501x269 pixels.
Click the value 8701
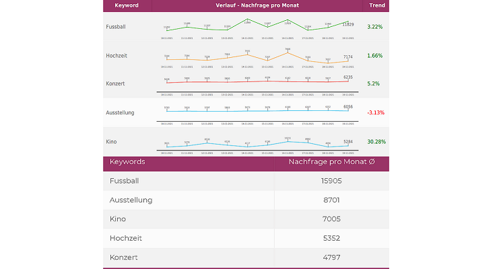[331, 200]
